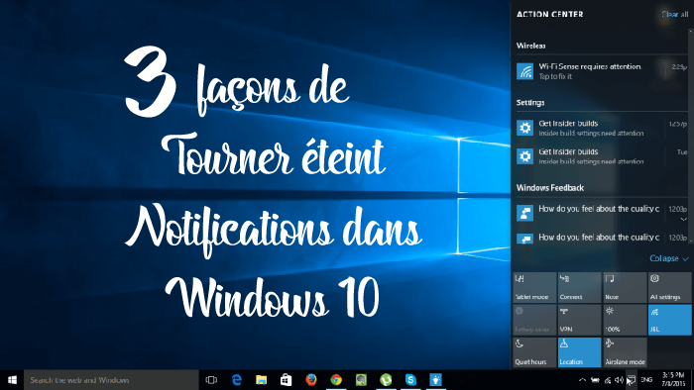Click gear icon of 1:25p Insider builds notification
Viewport: 694px width, 390px height.
point(524,128)
